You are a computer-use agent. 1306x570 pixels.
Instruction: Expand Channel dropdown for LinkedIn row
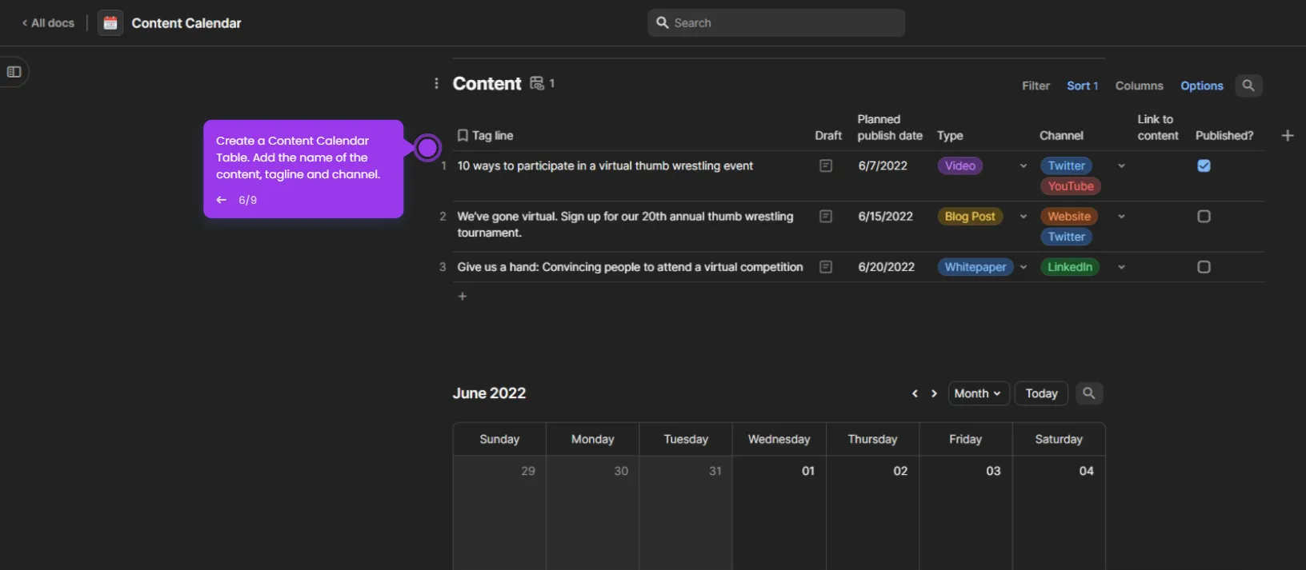(1121, 267)
